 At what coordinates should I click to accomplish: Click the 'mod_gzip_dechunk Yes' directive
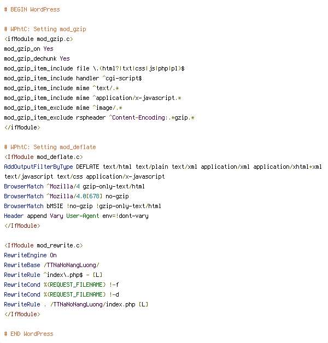point(37,58)
